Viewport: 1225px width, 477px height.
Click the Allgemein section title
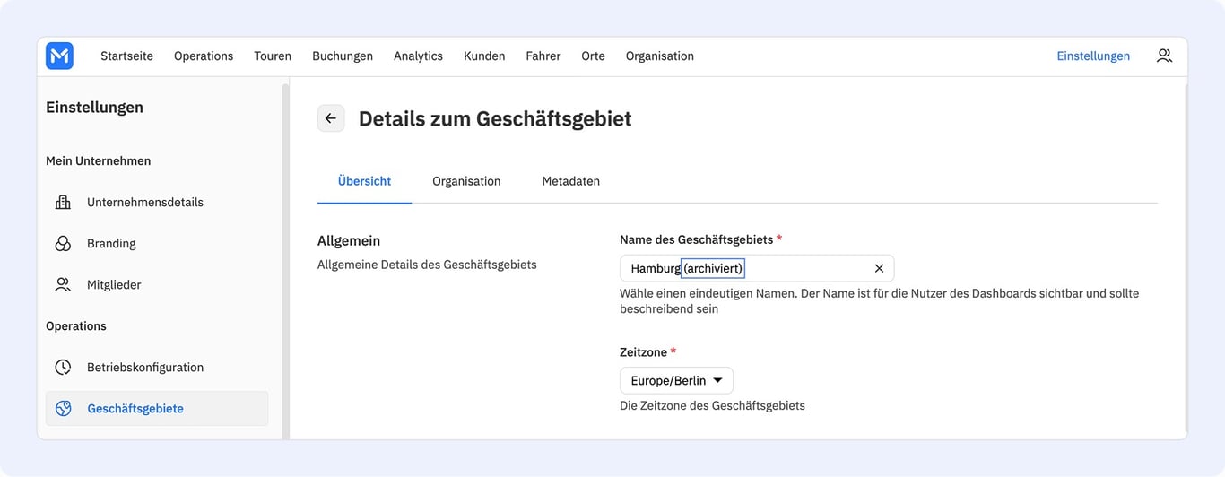pyautogui.click(x=349, y=240)
